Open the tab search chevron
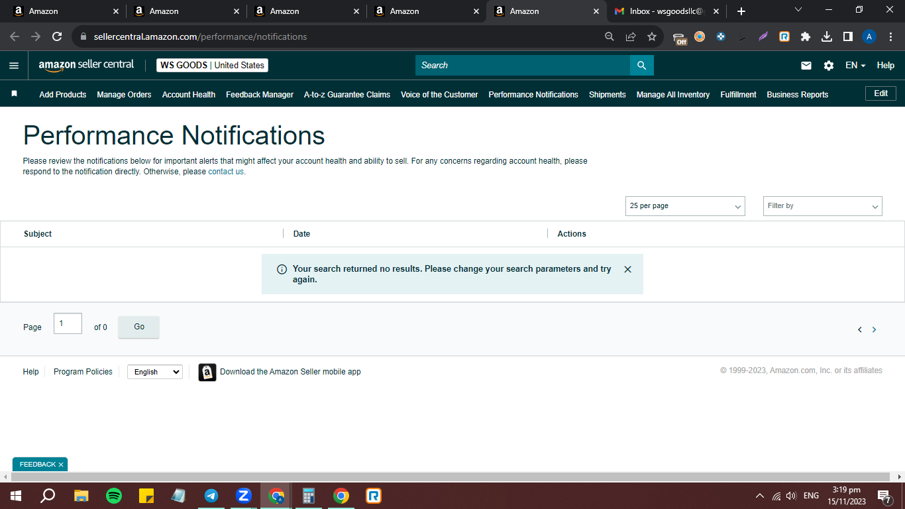905x509 pixels. 798,10
